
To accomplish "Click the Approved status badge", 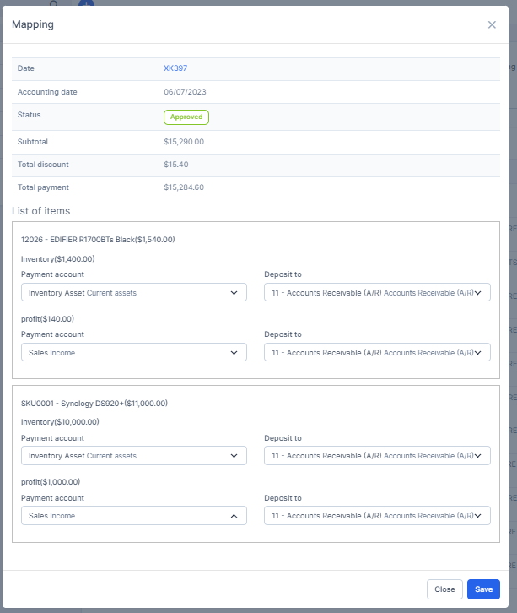I will (x=186, y=117).
